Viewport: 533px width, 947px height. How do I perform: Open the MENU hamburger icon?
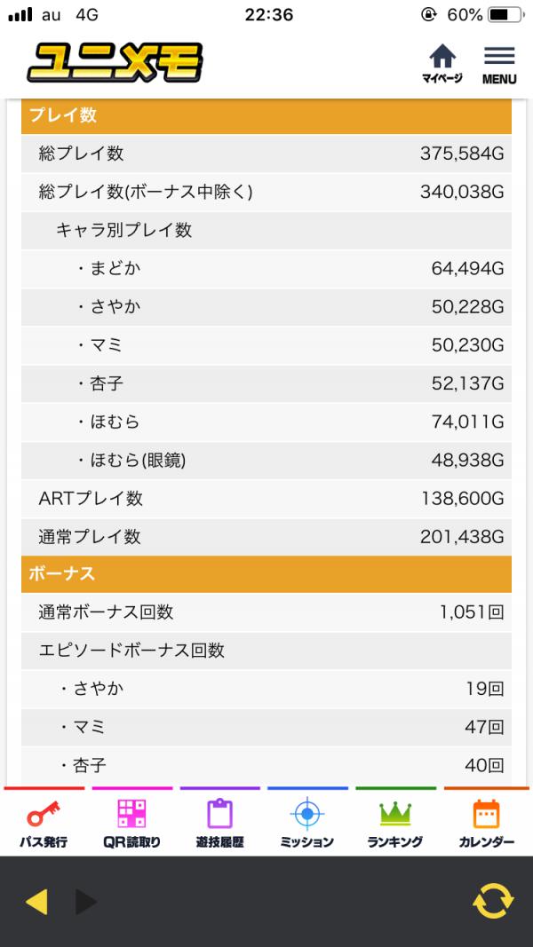pos(499,65)
